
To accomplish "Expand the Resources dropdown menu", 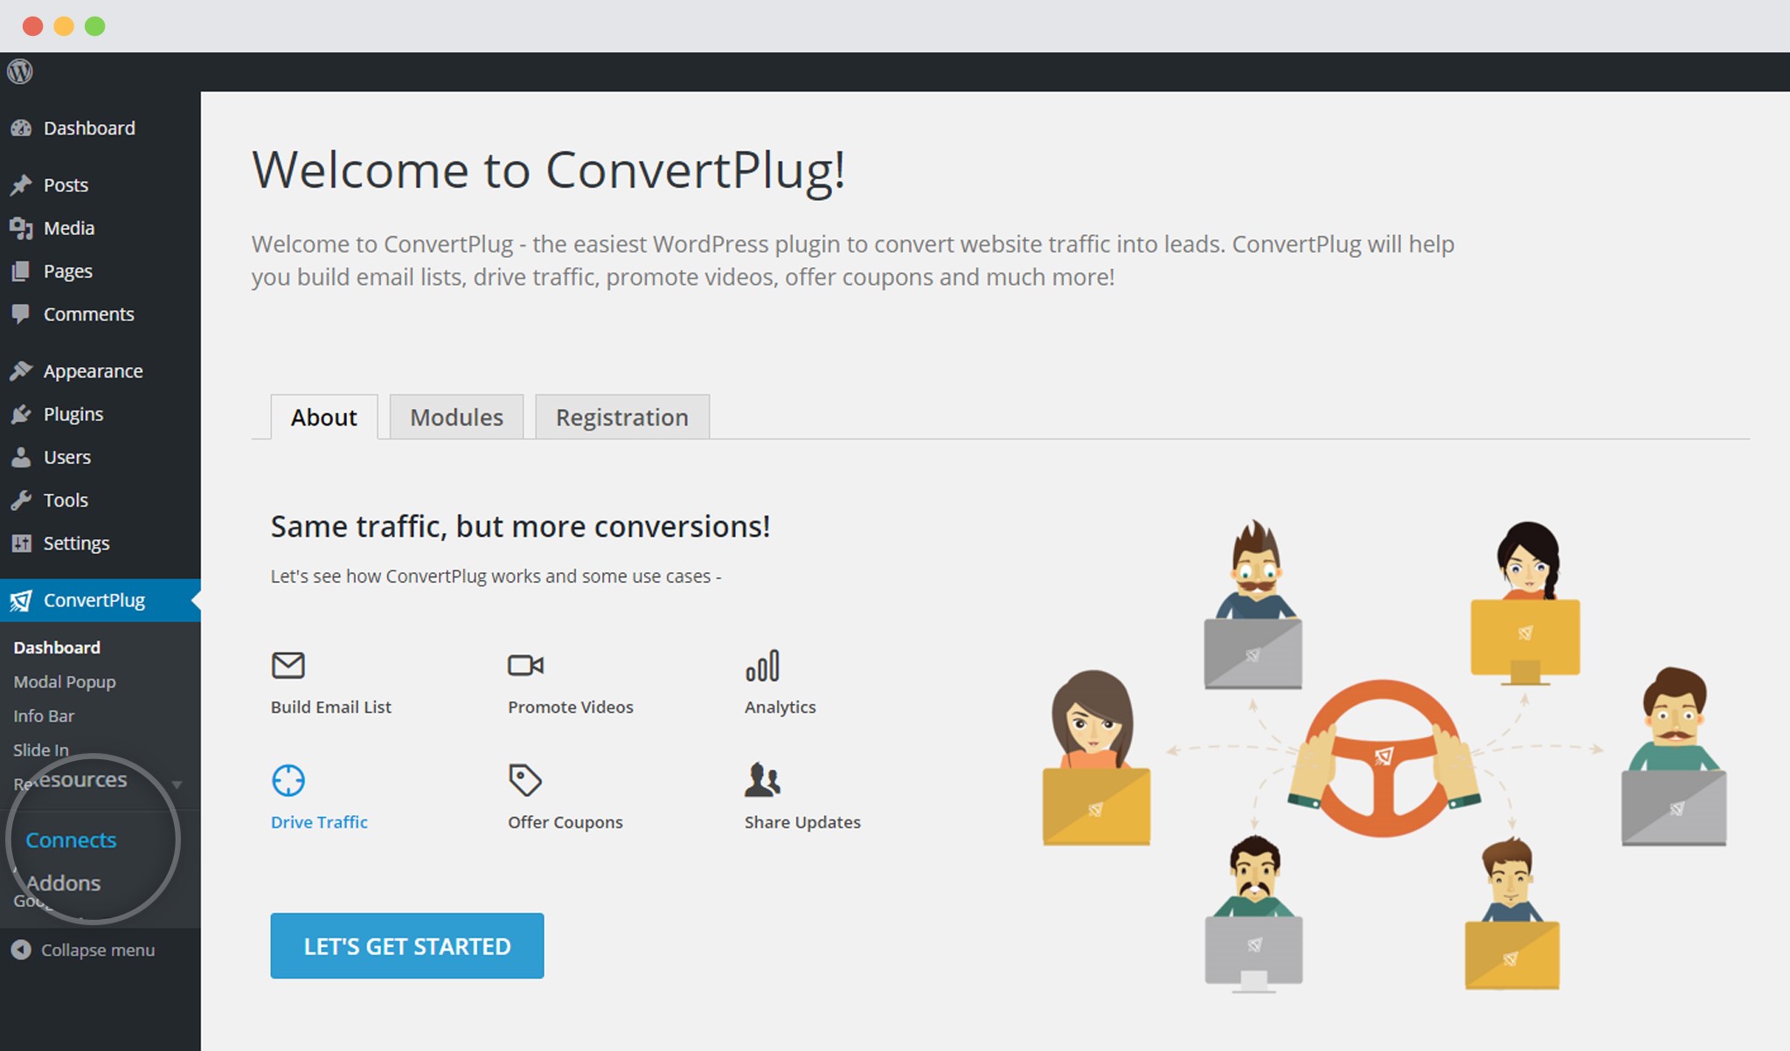I will [94, 778].
